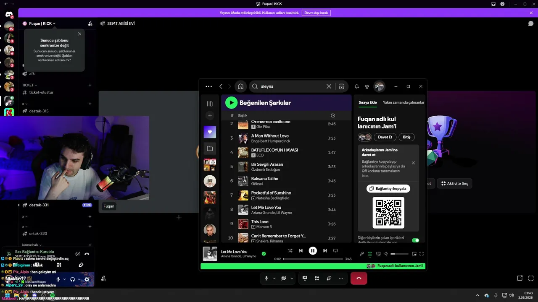Viewport: 538px width, 302px height.
Task: Skip to previous track in Spotify
Action: click(301, 250)
